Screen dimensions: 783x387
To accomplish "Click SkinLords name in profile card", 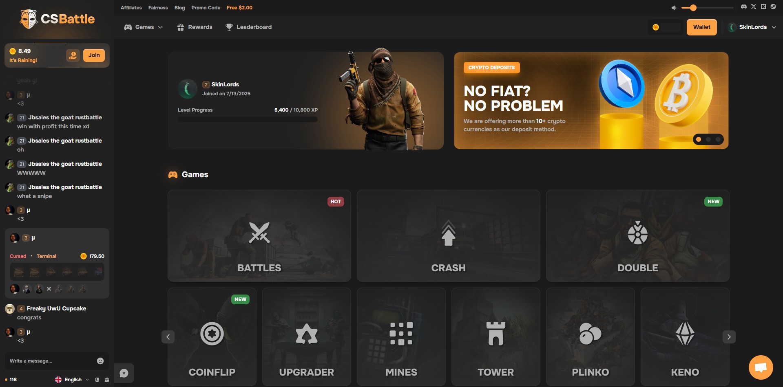I will pyautogui.click(x=225, y=84).
